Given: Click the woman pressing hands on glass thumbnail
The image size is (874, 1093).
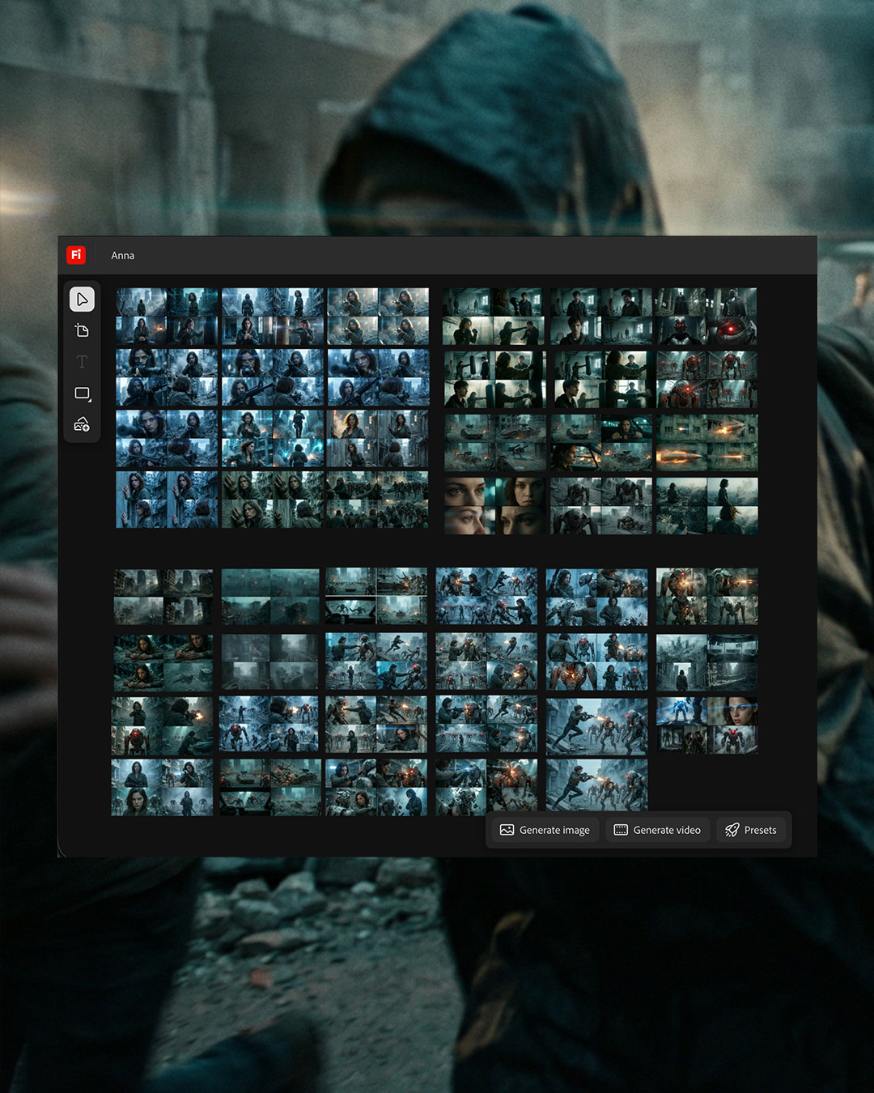Looking at the screenshot, I should pyautogui.click(x=167, y=500).
